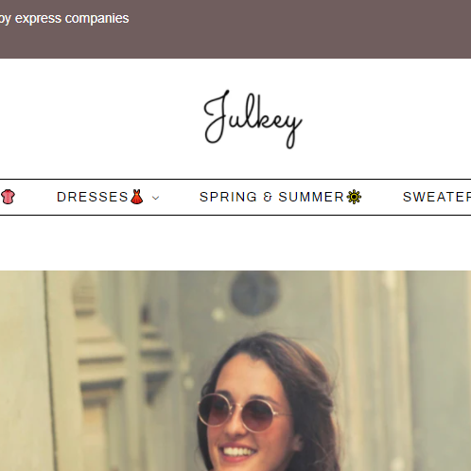Click the word companies in top bar
The image size is (471, 471).
click(97, 19)
